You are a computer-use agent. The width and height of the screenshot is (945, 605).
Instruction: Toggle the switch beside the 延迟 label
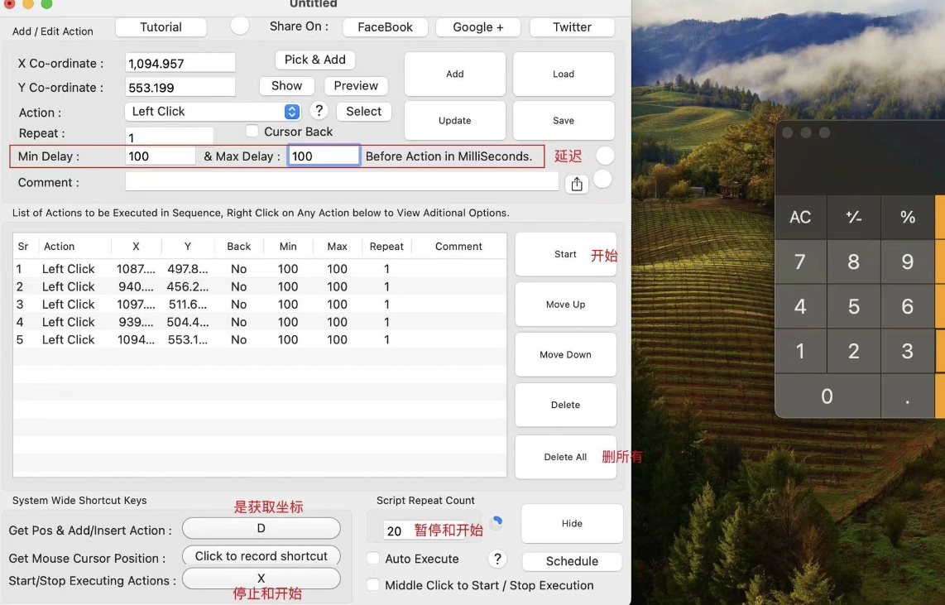click(x=603, y=155)
